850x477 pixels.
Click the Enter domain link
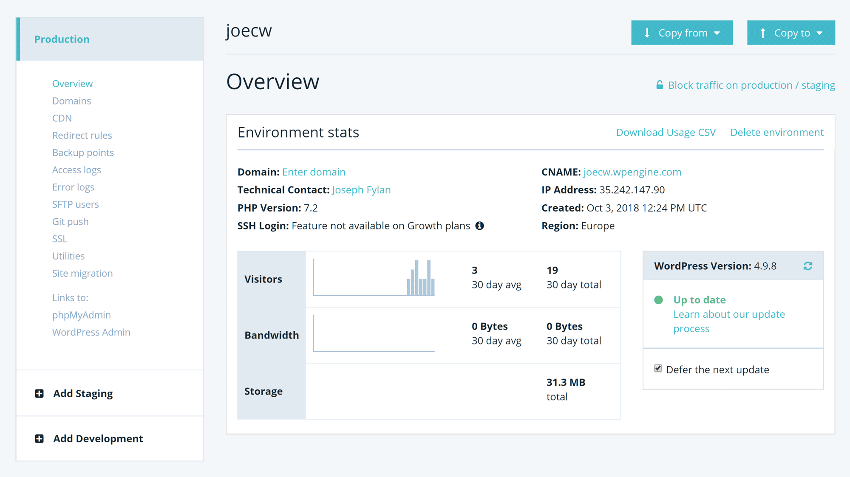point(314,172)
